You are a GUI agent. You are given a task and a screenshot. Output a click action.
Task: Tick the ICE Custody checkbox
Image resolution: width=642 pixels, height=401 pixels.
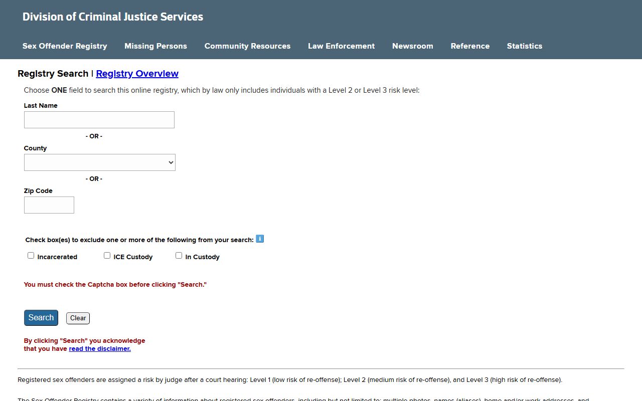click(x=107, y=256)
